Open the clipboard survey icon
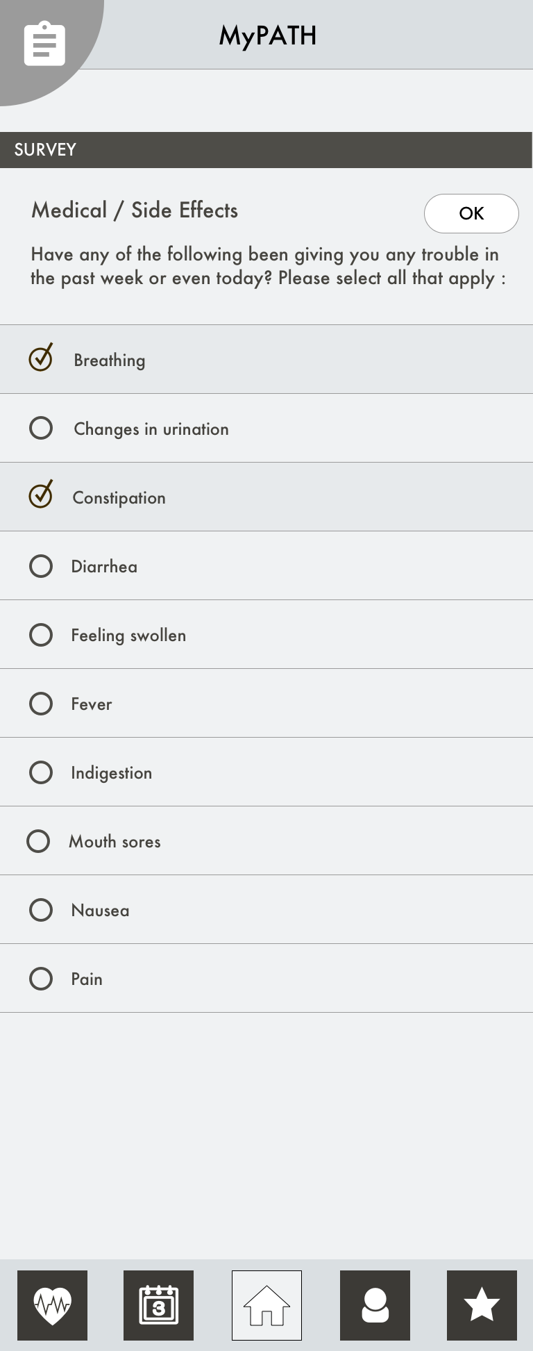 click(x=44, y=44)
